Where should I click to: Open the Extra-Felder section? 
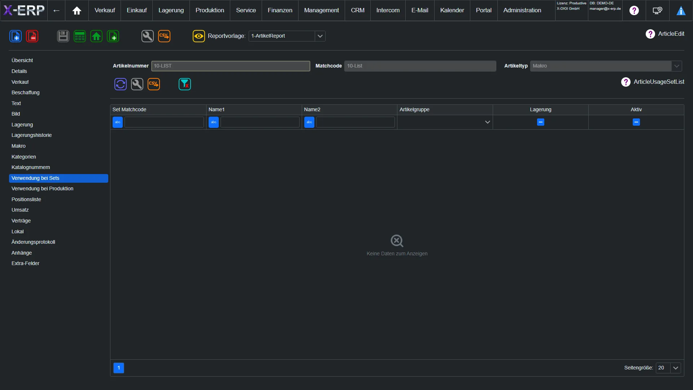click(58, 263)
